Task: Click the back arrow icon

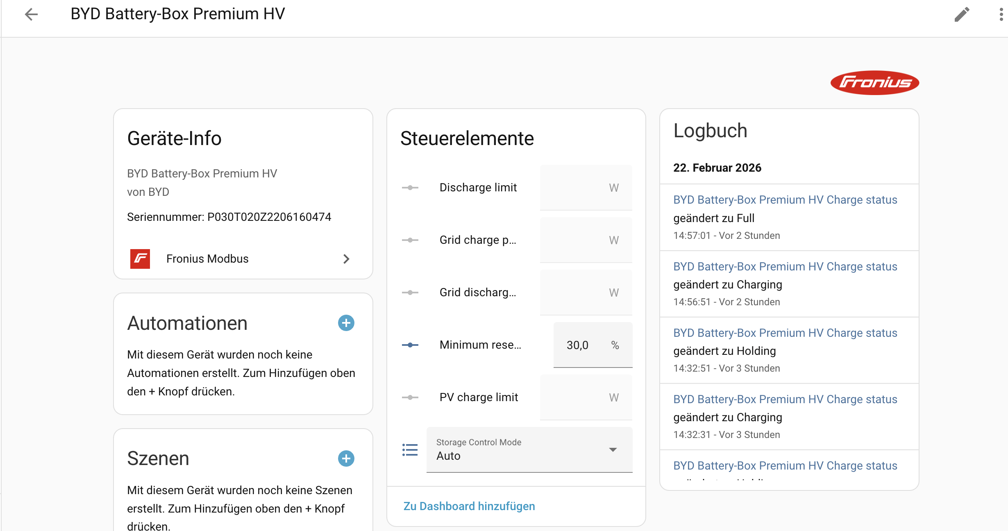Action: coord(31,14)
